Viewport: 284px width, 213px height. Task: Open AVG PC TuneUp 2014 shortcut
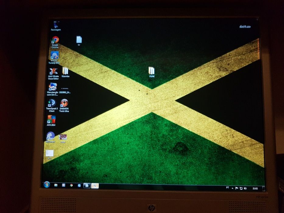54,58
